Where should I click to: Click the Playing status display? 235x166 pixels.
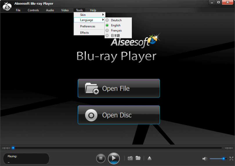26,159
